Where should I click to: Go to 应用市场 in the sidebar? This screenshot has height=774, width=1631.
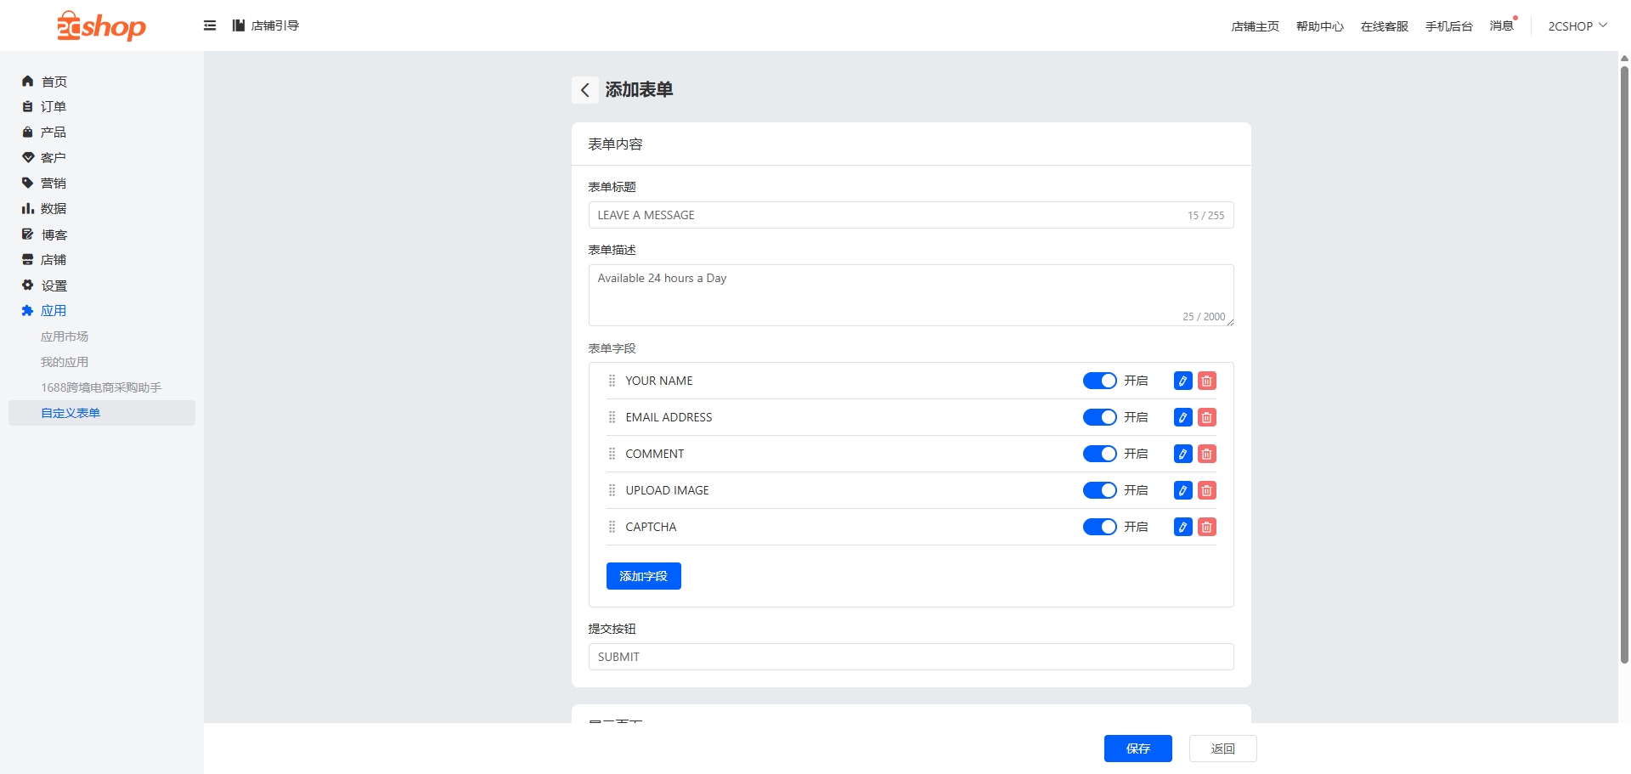point(65,336)
